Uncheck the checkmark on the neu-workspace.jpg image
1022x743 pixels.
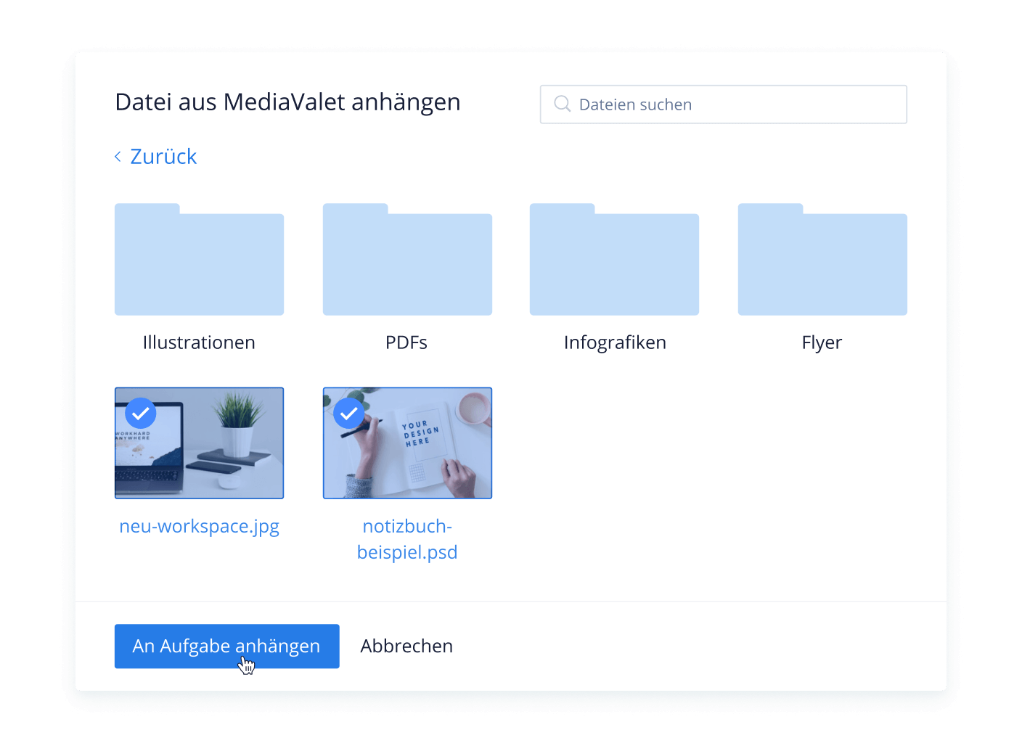point(141,414)
